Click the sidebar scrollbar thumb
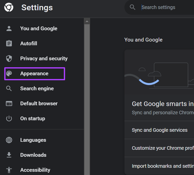Viewport: 194px width, 175px height. (87, 99)
